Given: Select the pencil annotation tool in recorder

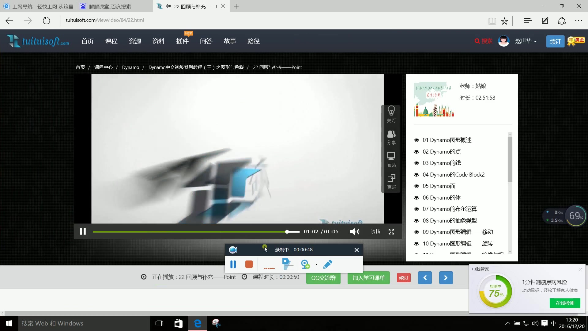Looking at the screenshot, I should coord(328,264).
